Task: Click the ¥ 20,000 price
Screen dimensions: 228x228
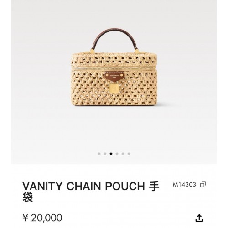Action: pyautogui.click(x=42, y=218)
